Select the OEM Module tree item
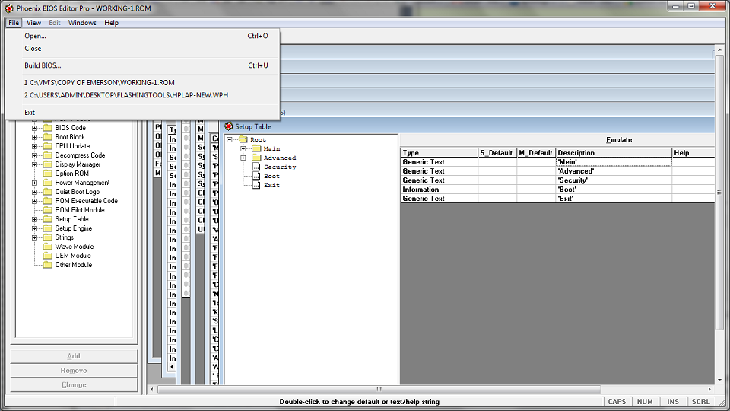Screen dimensions: 730x411 tap(73, 256)
